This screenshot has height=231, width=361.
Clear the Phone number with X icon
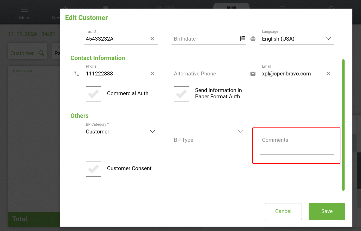click(x=152, y=74)
